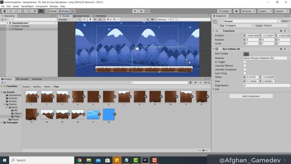Image resolution: width=291 pixels, height=164 pixels.
Task: Select the Hand tool
Action: (x=5, y=11)
